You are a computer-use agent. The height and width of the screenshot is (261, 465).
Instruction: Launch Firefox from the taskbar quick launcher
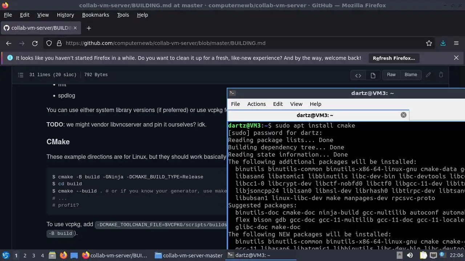63,255
